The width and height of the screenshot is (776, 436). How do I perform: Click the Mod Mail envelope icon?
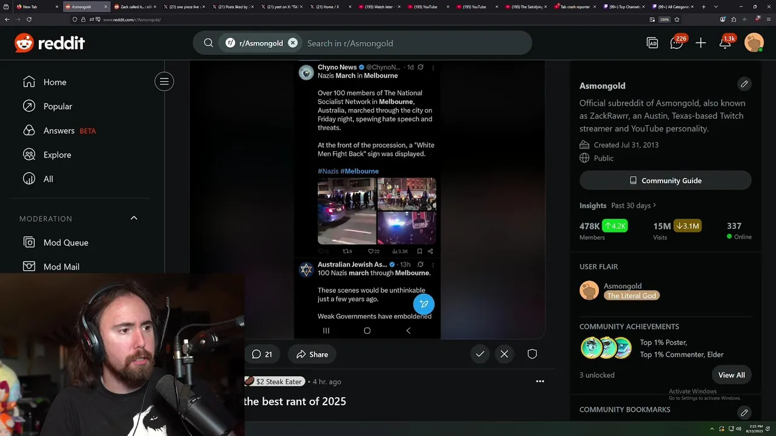pos(29,266)
